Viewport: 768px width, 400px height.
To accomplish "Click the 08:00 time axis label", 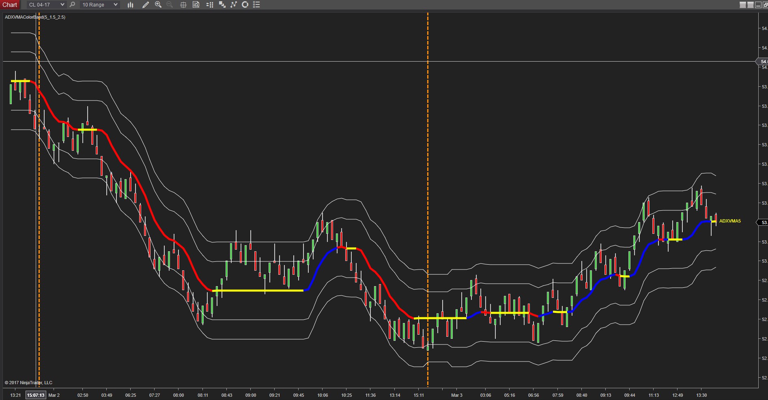I will pyautogui.click(x=179, y=395).
